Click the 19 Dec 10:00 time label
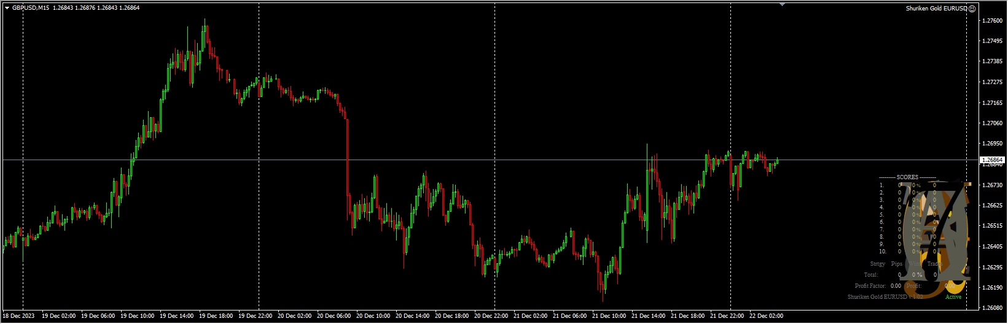The height and width of the screenshot is (324, 1008). (138, 316)
